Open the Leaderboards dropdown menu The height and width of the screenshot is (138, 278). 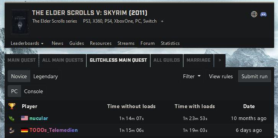coord(27,43)
